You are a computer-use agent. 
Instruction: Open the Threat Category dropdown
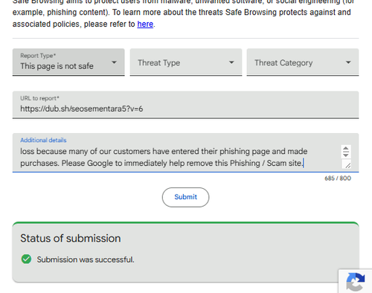click(x=303, y=62)
